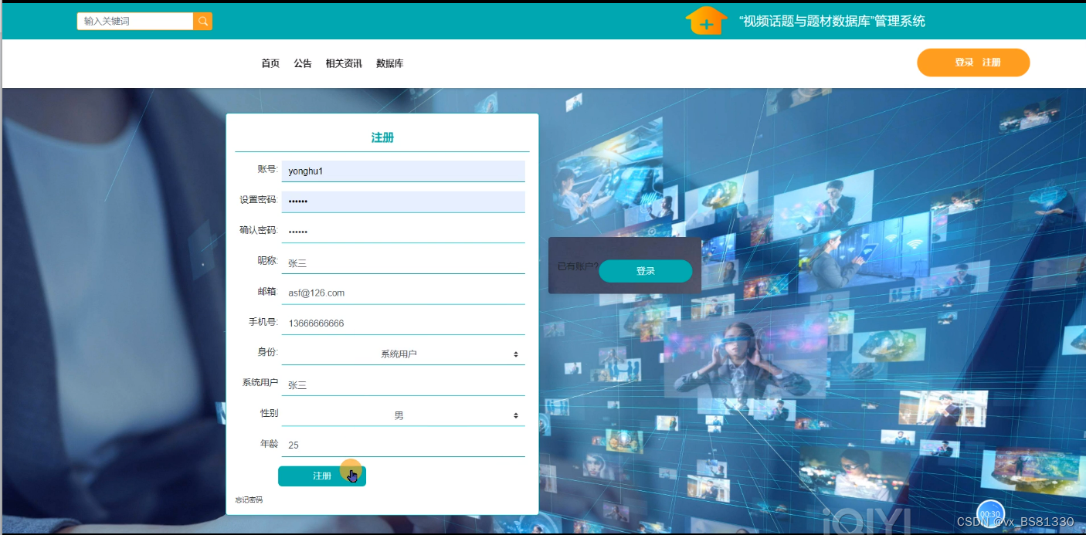The height and width of the screenshot is (535, 1086).
Task: Focus the 确认密码 password field
Action: tap(403, 232)
